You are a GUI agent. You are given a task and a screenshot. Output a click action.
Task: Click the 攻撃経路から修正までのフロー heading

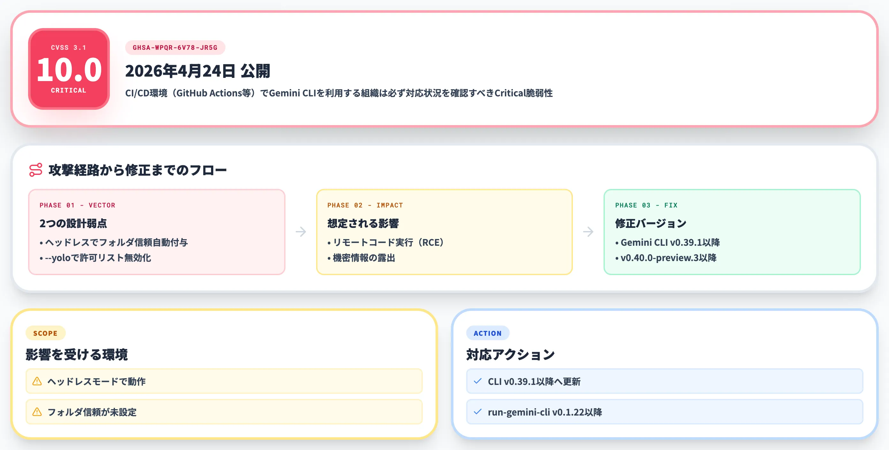[x=138, y=170]
